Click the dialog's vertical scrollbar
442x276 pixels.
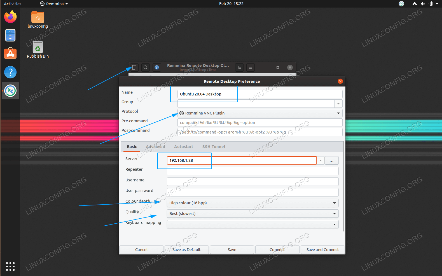[x=343, y=187]
